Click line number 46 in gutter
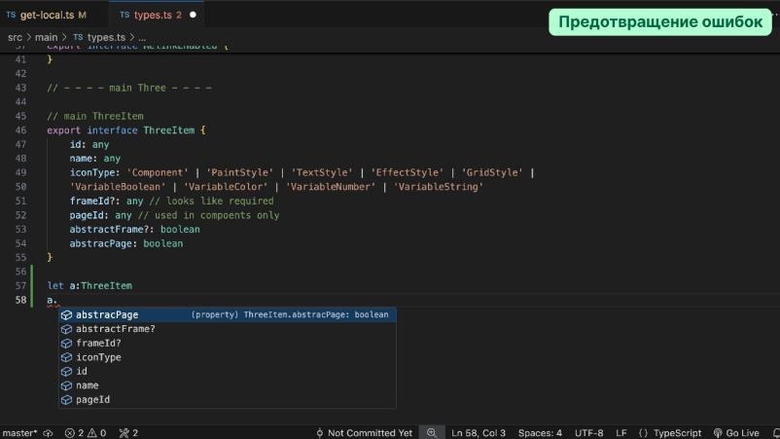 (20, 130)
